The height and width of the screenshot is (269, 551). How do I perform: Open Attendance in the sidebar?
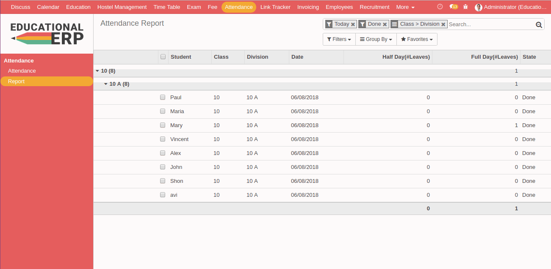click(x=22, y=71)
